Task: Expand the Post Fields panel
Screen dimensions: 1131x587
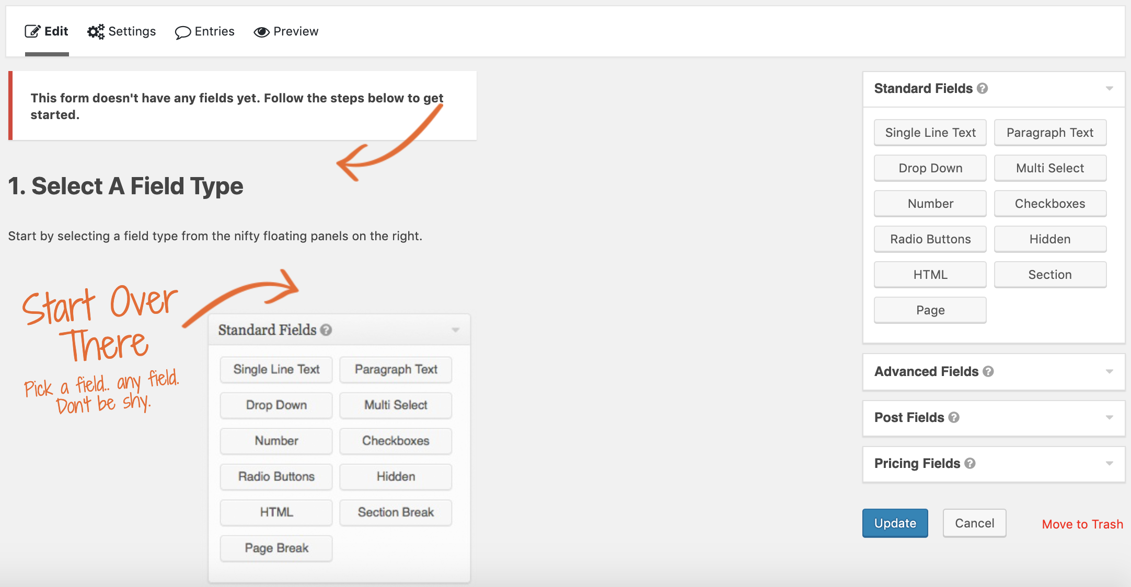Action: (1110, 418)
